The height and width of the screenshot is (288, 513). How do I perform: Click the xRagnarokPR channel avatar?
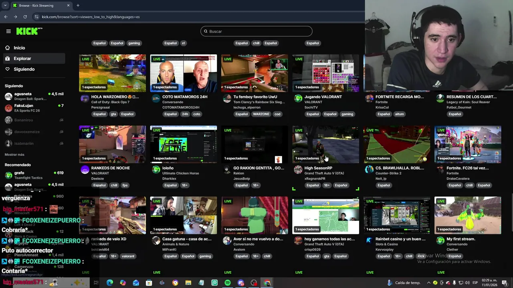click(x=298, y=170)
